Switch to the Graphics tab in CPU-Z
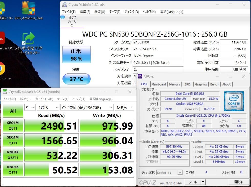The height and width of the screenshot is (187, 251). click(x=201, y=84)
